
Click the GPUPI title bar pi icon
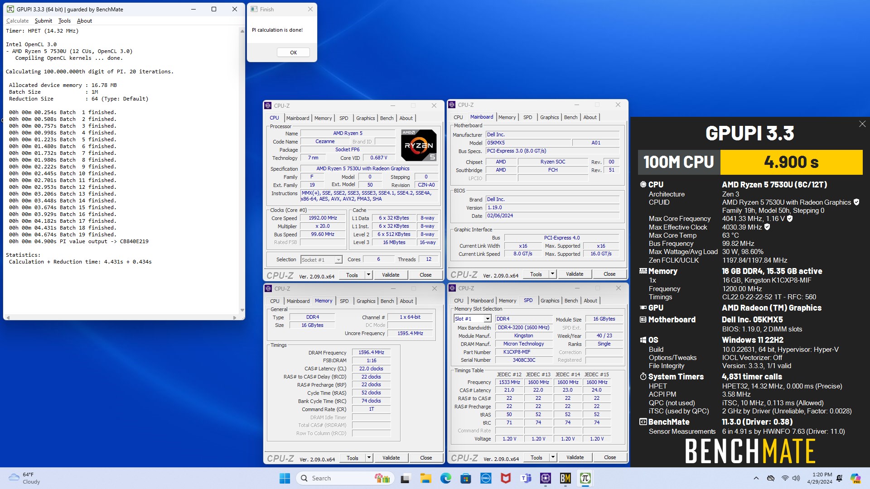click(x=10, y=9)
